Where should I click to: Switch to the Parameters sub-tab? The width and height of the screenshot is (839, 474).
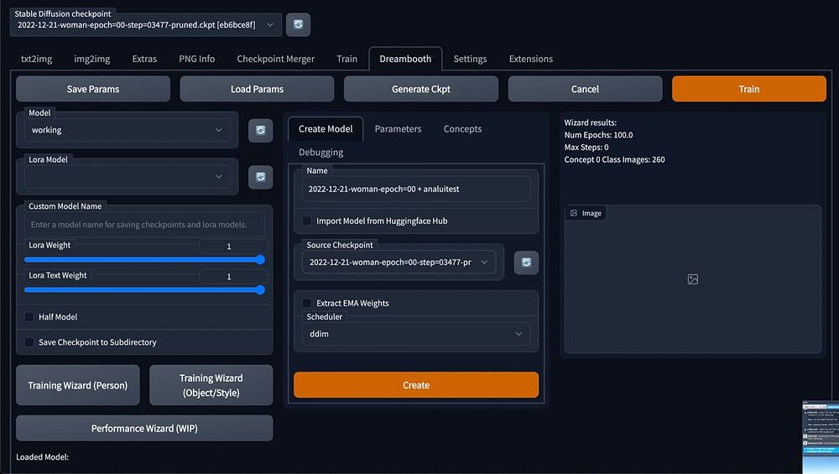(x=398, y=129)
